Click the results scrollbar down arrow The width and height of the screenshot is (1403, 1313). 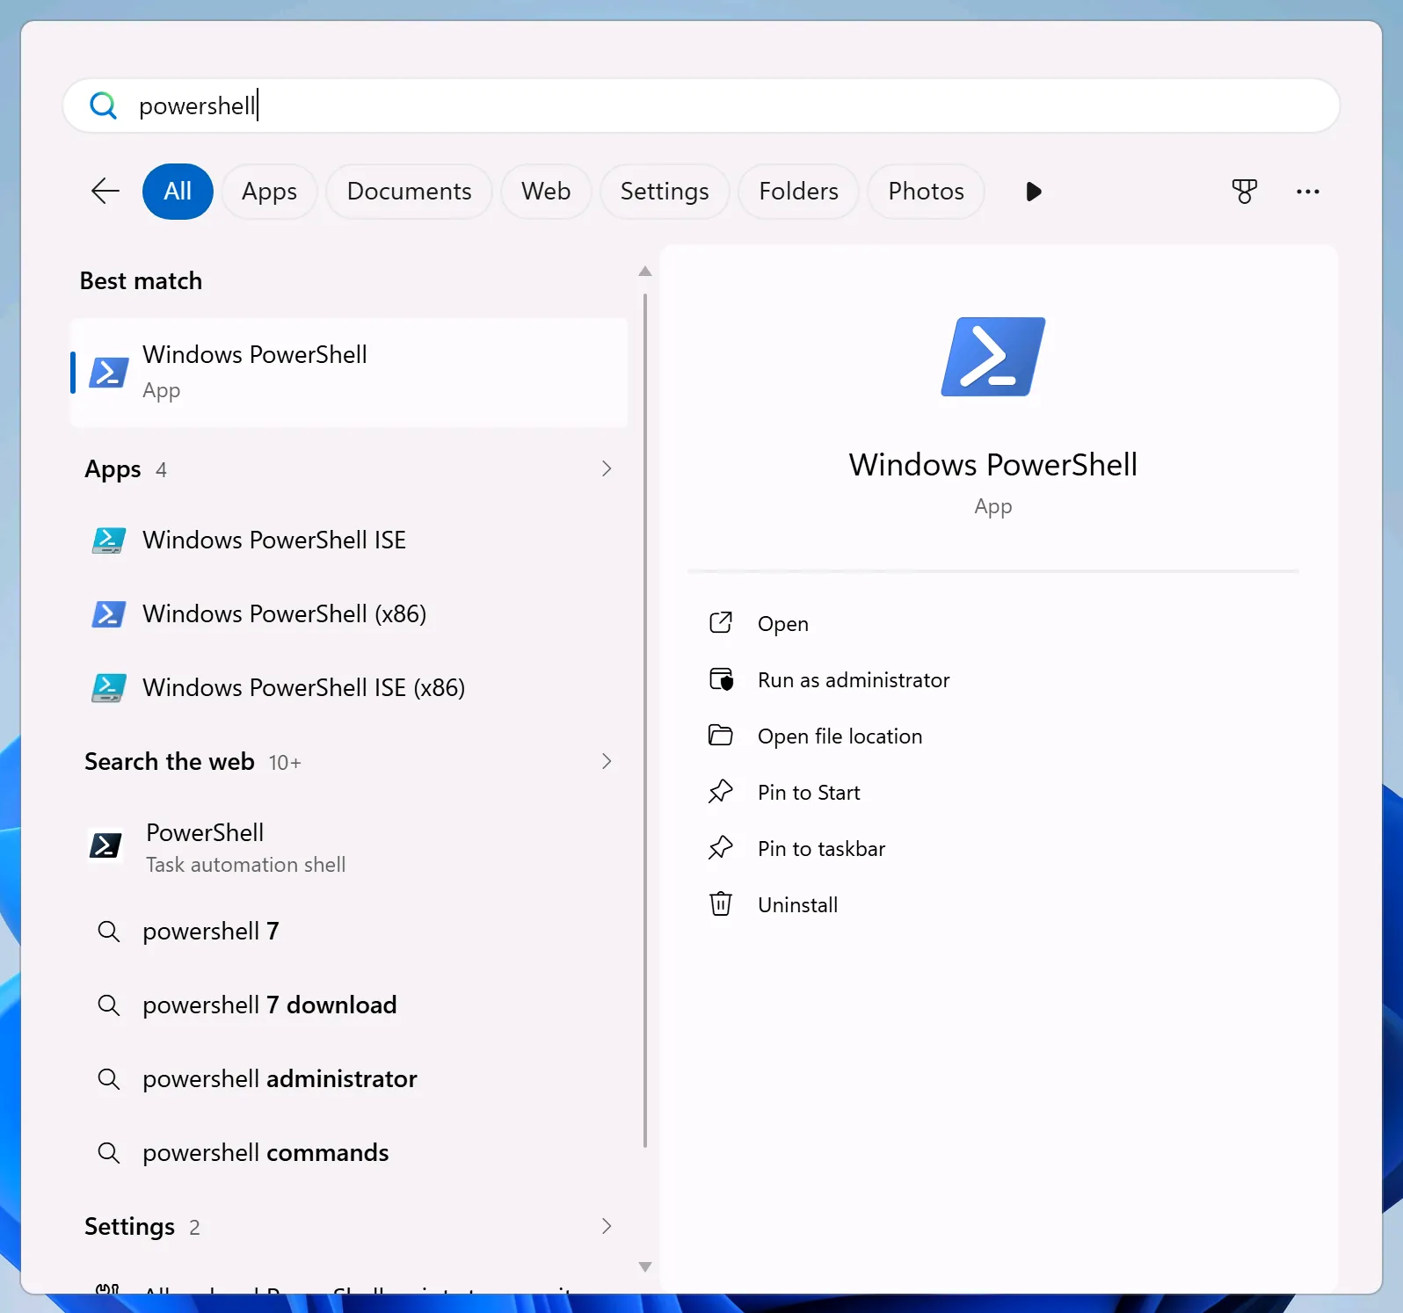645,1267
